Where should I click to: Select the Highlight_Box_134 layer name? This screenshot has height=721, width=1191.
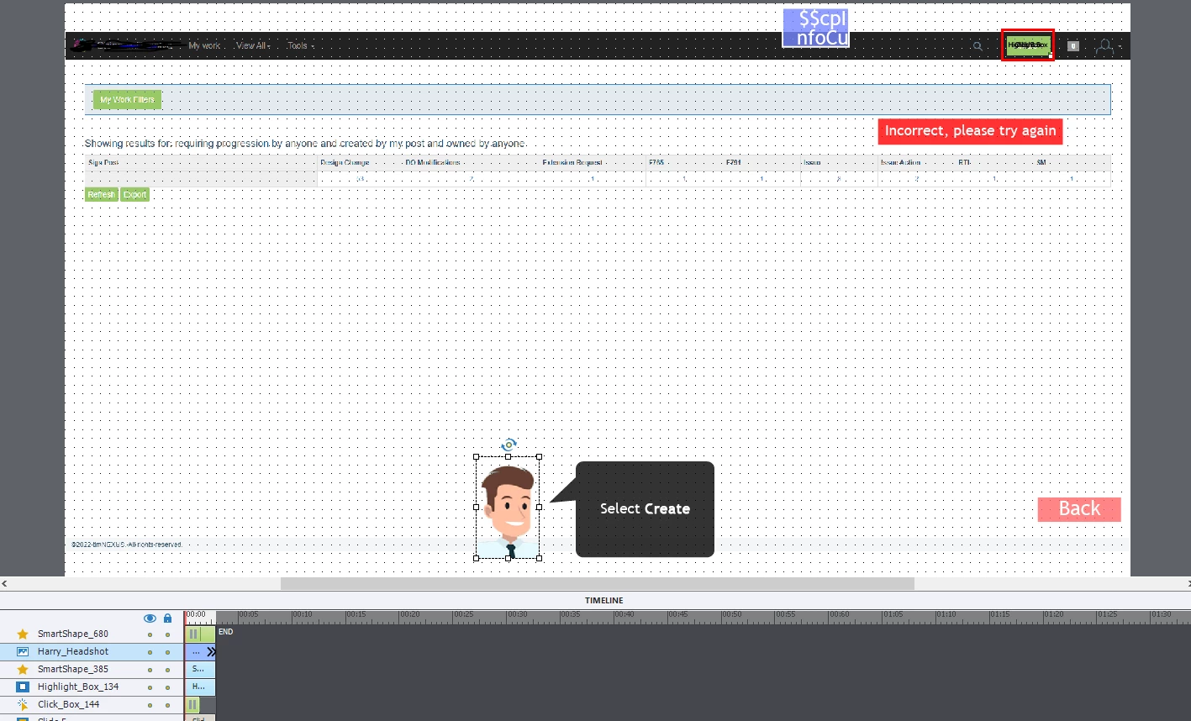pyautogui.click(x=78, y=687)
